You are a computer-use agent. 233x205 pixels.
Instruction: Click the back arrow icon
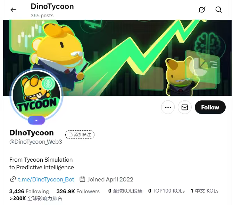tap(13, 10)
